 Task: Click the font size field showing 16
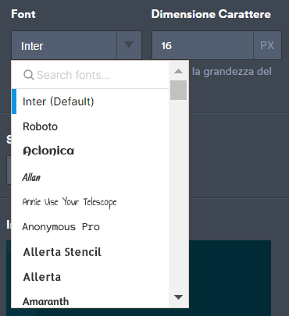pos(202,45)
